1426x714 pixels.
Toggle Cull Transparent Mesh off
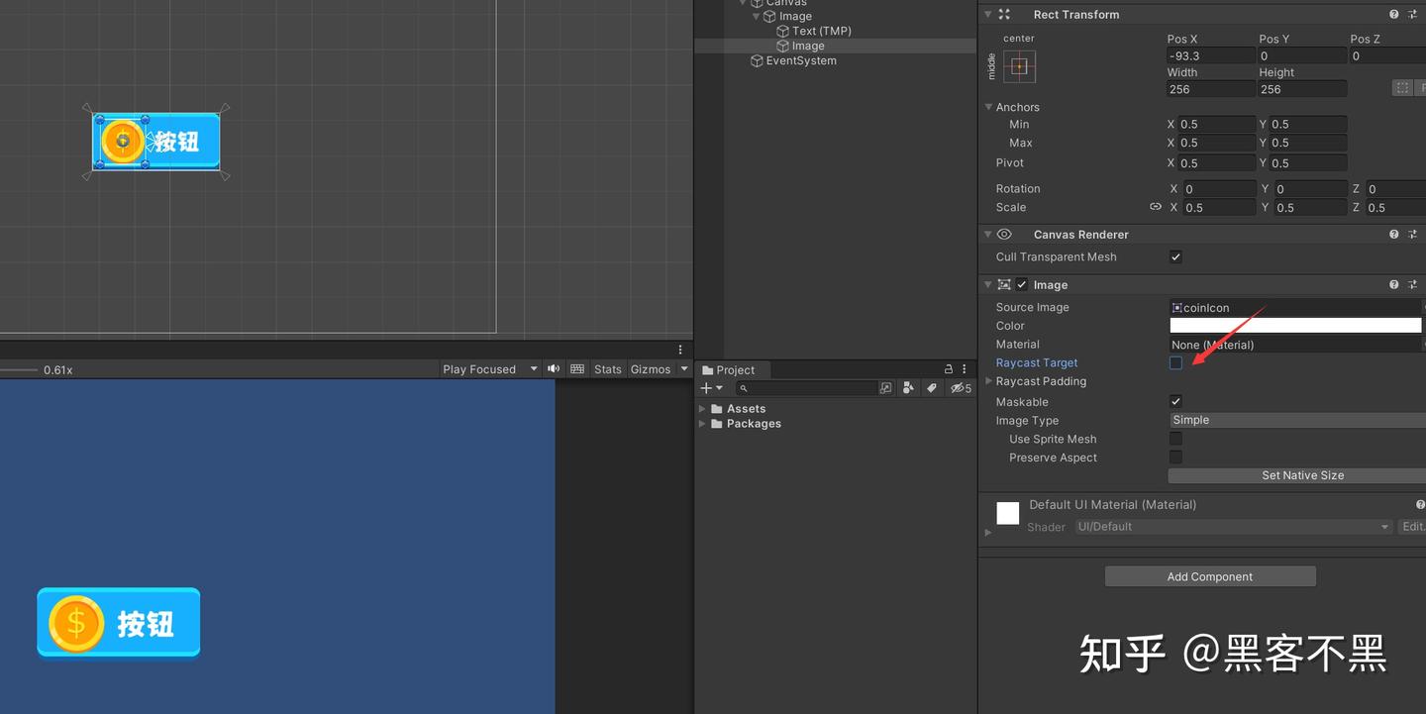[1175, 256]
